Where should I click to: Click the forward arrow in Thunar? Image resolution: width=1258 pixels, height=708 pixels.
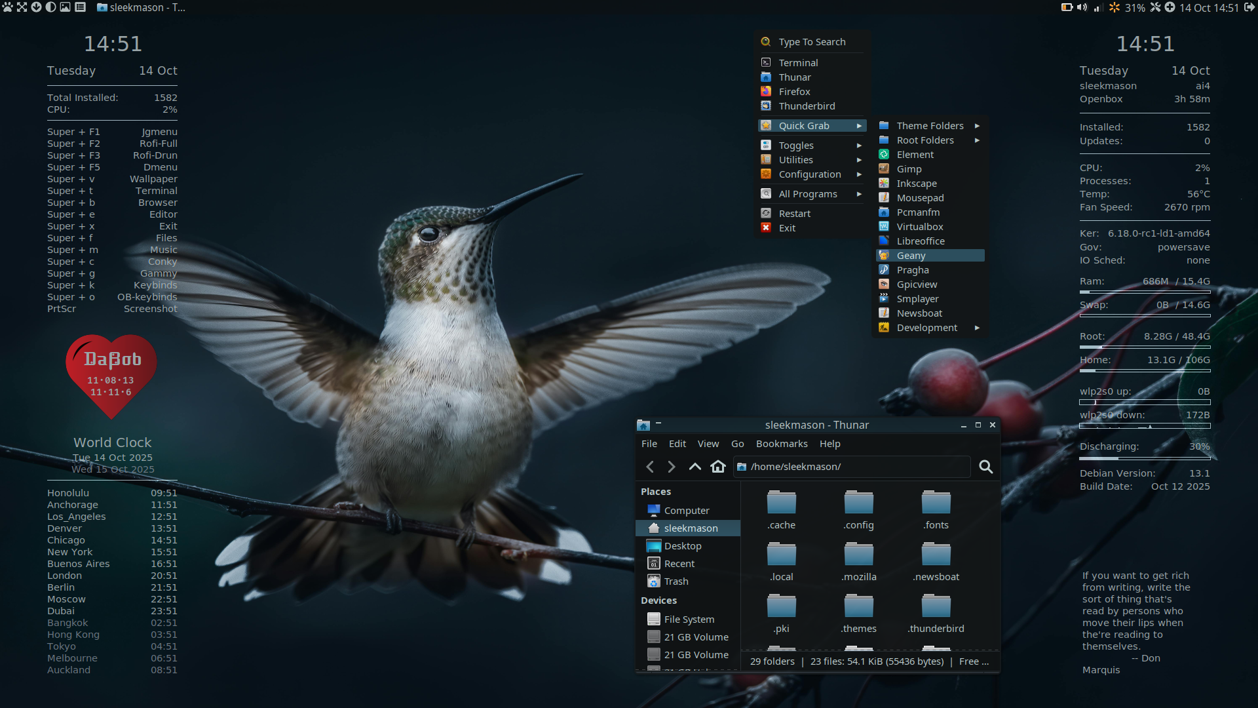672,467
